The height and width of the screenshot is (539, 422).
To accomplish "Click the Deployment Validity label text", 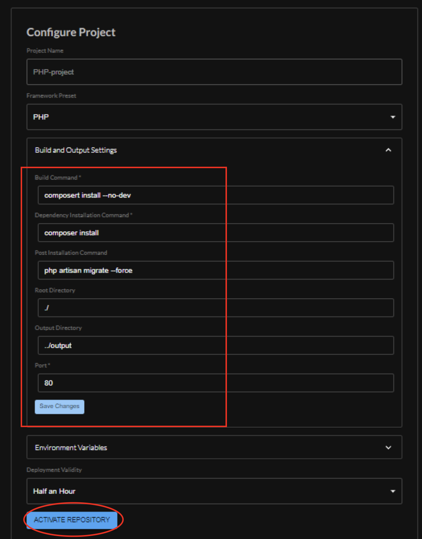I will [54, 470].
